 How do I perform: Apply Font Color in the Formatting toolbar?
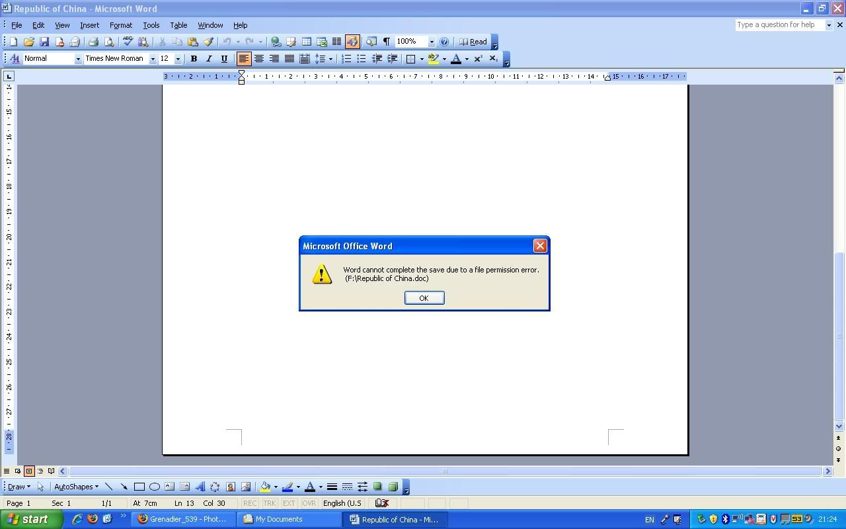(x=456, y=59)
